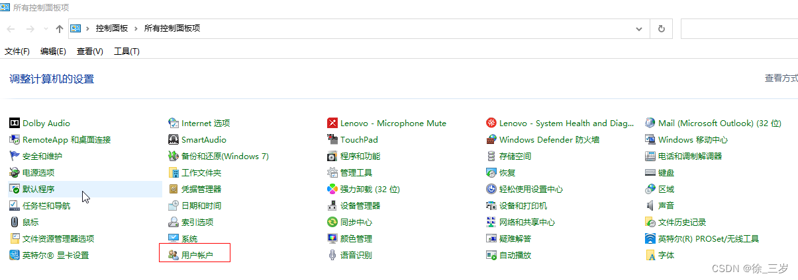
Task: Open the 疑难解答 link
Action: pos(515,238)
